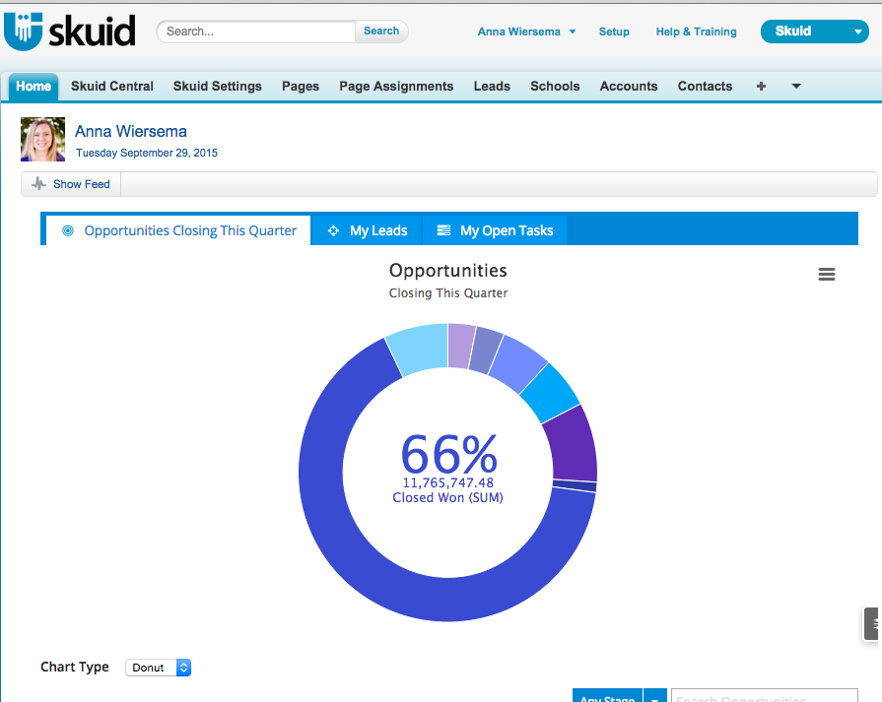Open the chart hamburger menu icon
The height and width of the screenshot is (702, 882).
826,274
